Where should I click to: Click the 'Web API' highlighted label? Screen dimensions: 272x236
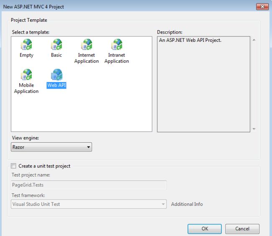(56, 85)
